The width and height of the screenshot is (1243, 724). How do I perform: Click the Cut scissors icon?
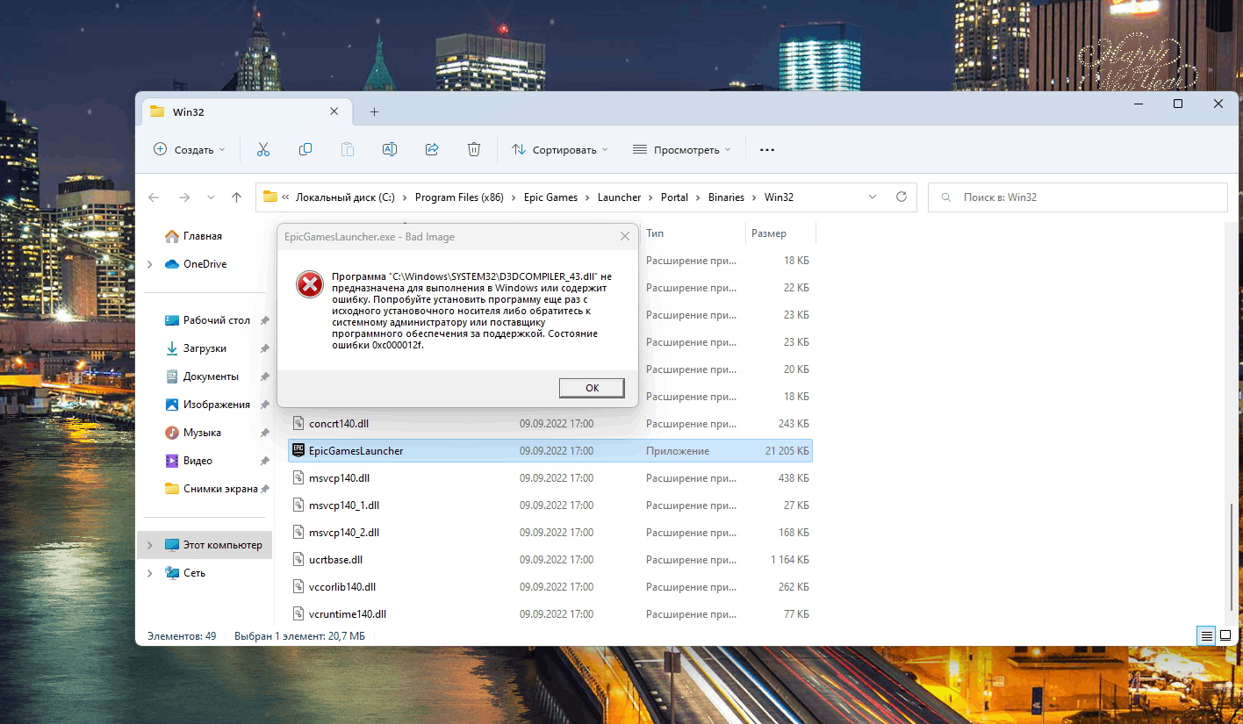263,149
